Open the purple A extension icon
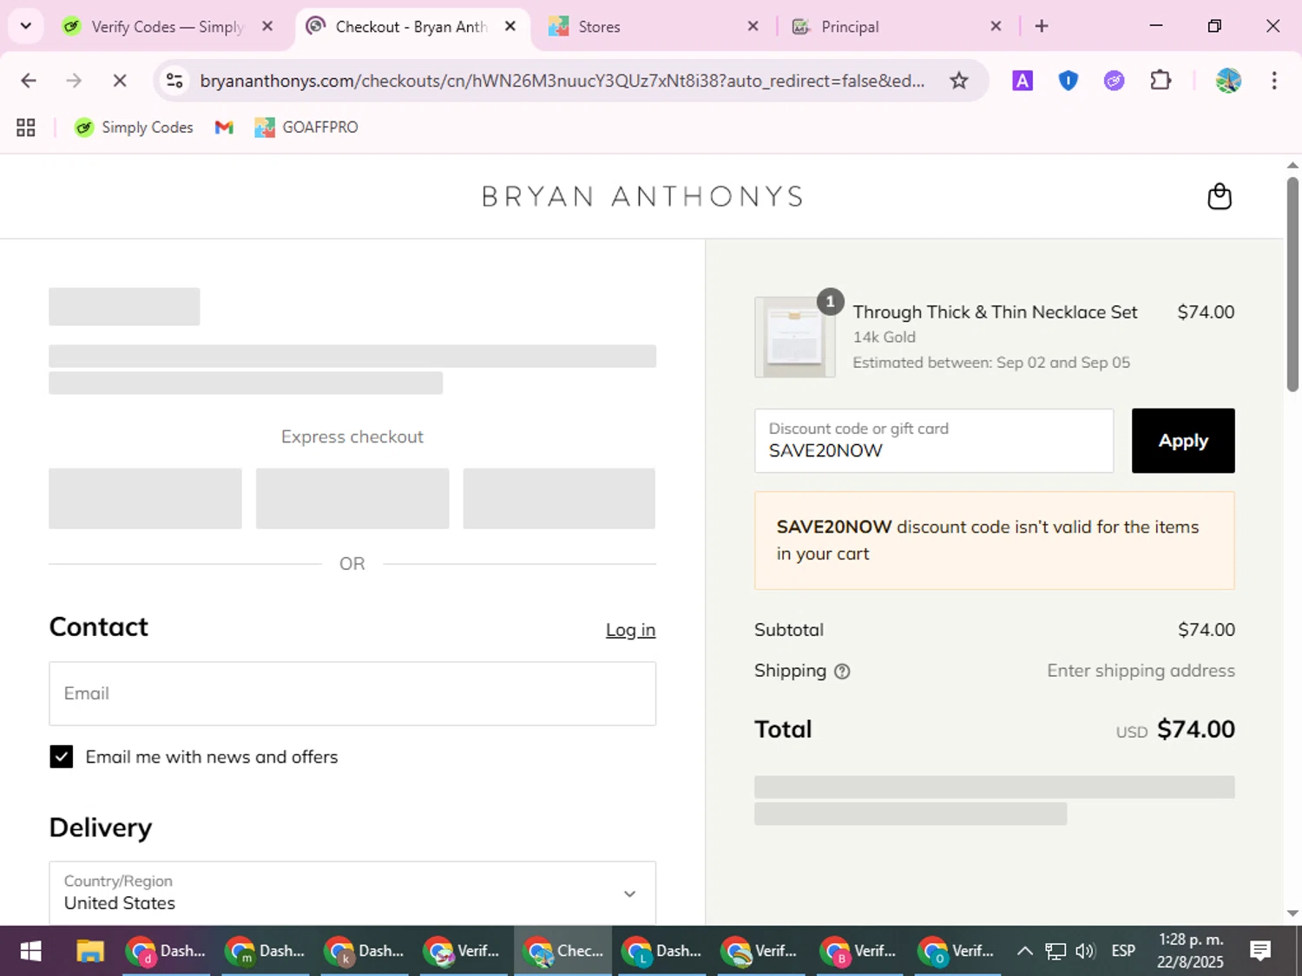1302x976 pixels. tap(1023, 81)
